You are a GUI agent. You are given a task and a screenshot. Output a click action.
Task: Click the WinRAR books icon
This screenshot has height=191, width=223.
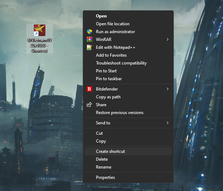pyautogui.click(x=90, y=40)
